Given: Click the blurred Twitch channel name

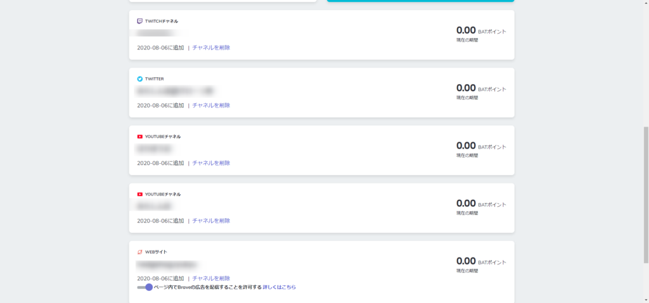Looking at the screenshot, I should click(x=158, y=33).
